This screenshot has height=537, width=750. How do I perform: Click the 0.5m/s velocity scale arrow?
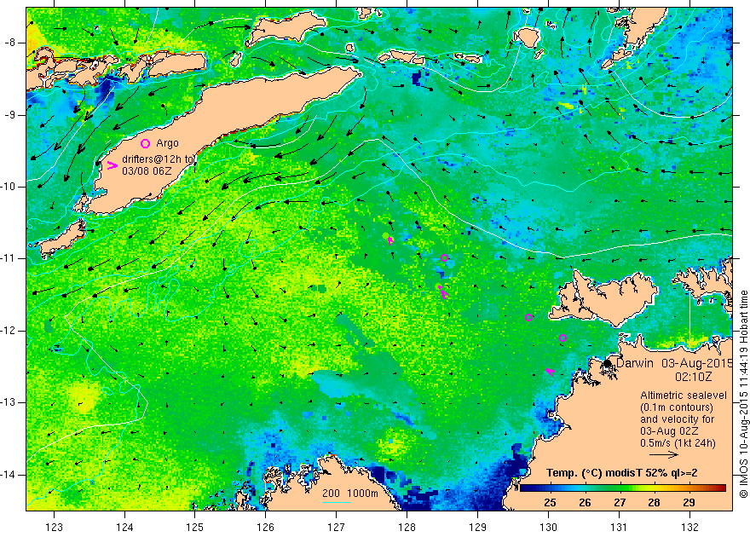tap(664, 455)
